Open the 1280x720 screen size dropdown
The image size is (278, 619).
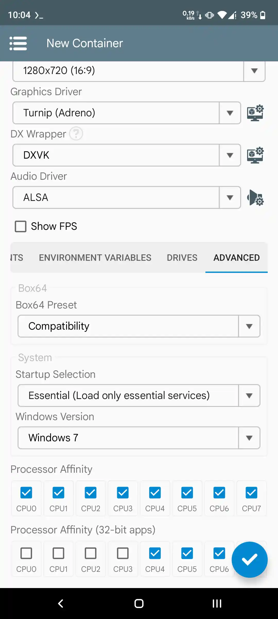coord(139,71)
